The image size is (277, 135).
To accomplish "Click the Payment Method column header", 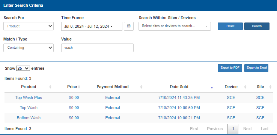I will pyautogui.click(x=113, y=87).
